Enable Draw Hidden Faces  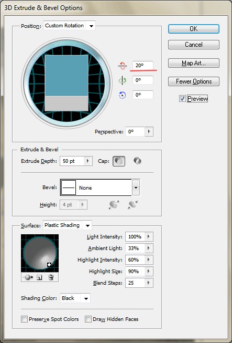88,319
